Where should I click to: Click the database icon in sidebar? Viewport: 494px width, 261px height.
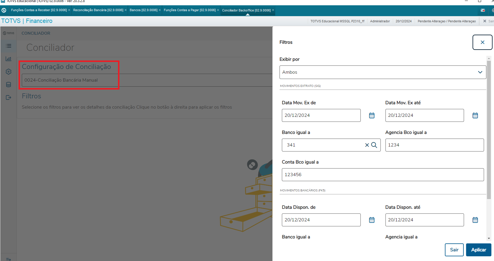pos(9,85)
